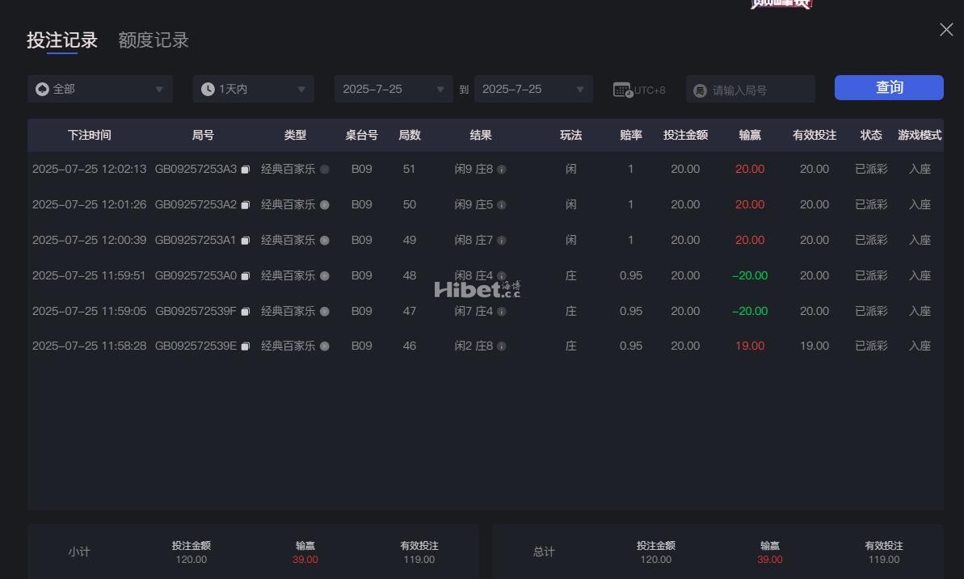This screenshot has height=579, width=964.
Task: Switch to the 额度记录 tab
Action: click(x=154, y=40)
